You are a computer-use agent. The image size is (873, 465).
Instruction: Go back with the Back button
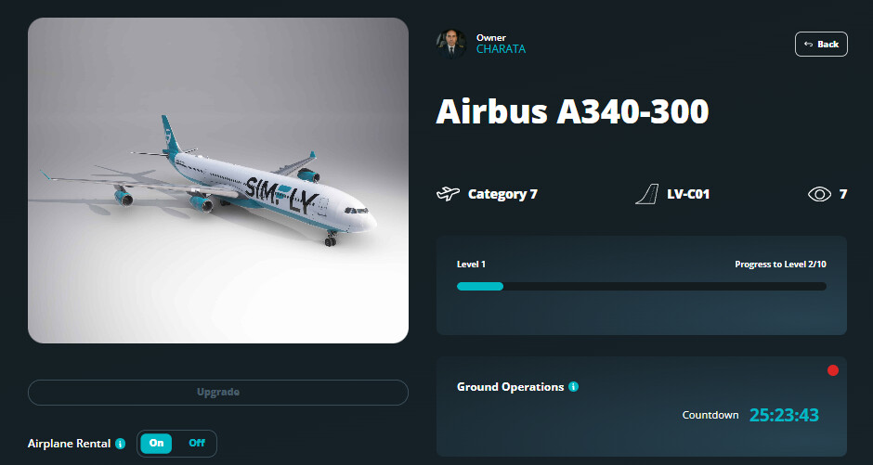click(x=821, y=44)
